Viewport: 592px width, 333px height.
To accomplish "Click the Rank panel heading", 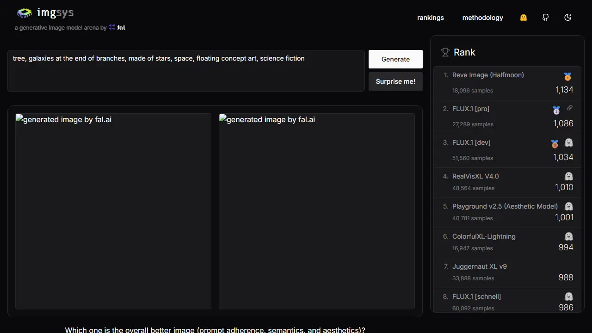I will (x=464, y=52).
